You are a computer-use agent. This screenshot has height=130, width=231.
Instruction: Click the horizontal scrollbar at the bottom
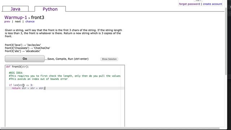coord(110,128)
